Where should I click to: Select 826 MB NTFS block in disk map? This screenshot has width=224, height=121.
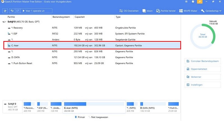[132, 107]
